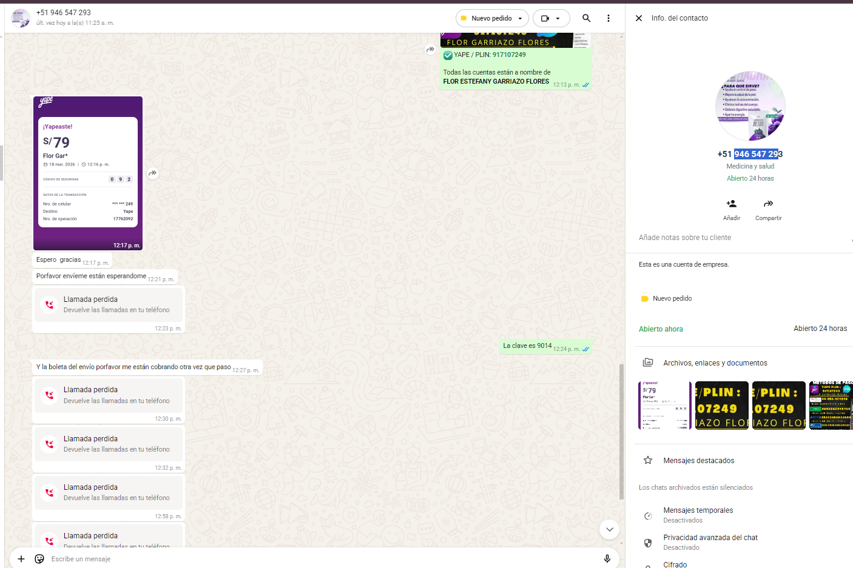The height and width of the screenshot is (568, 853).
Task: Click the microphone voice message icon
Action: (607, 559)
